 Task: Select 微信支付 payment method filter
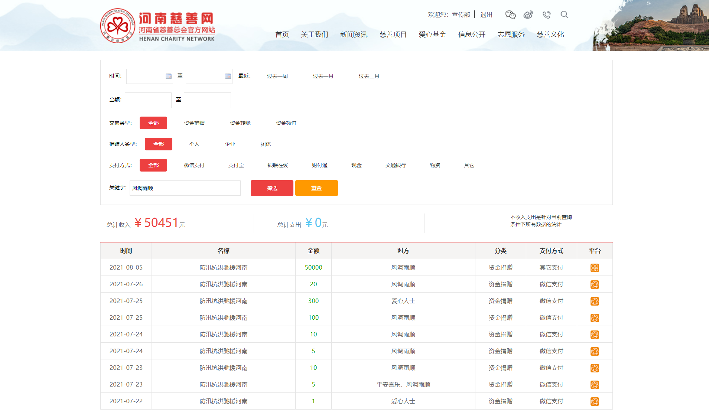coord(194,165)
